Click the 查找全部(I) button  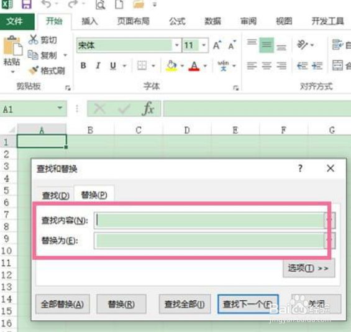tap(185, 304)
